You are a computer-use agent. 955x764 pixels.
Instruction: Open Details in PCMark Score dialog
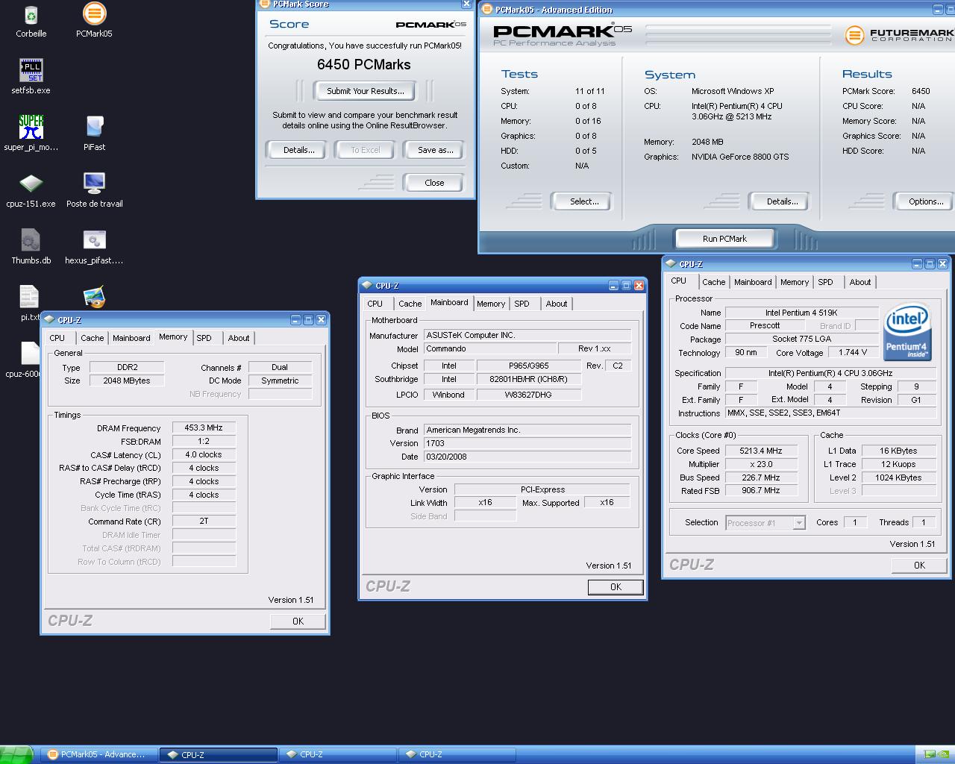click(298, 150)
